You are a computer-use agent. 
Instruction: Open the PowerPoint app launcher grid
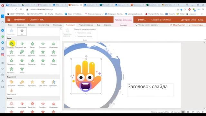tap(9, 20)
